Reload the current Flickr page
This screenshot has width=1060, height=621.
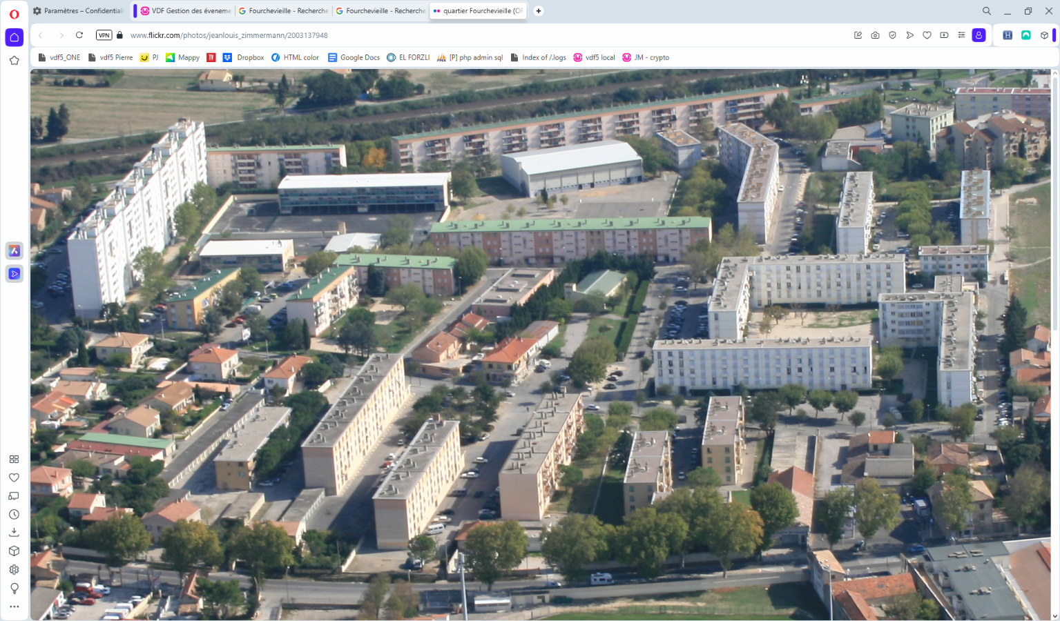click(79, 35)
